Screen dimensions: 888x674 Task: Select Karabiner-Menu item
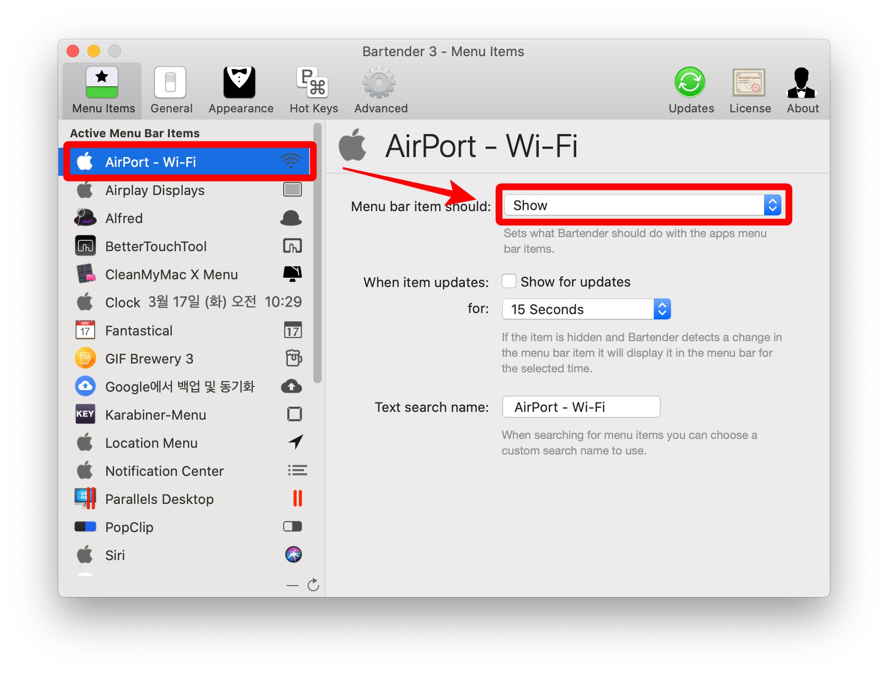186,414
